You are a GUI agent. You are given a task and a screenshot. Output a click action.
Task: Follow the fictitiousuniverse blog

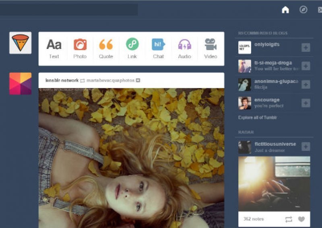pyautogui.click(x=306, y=147)
